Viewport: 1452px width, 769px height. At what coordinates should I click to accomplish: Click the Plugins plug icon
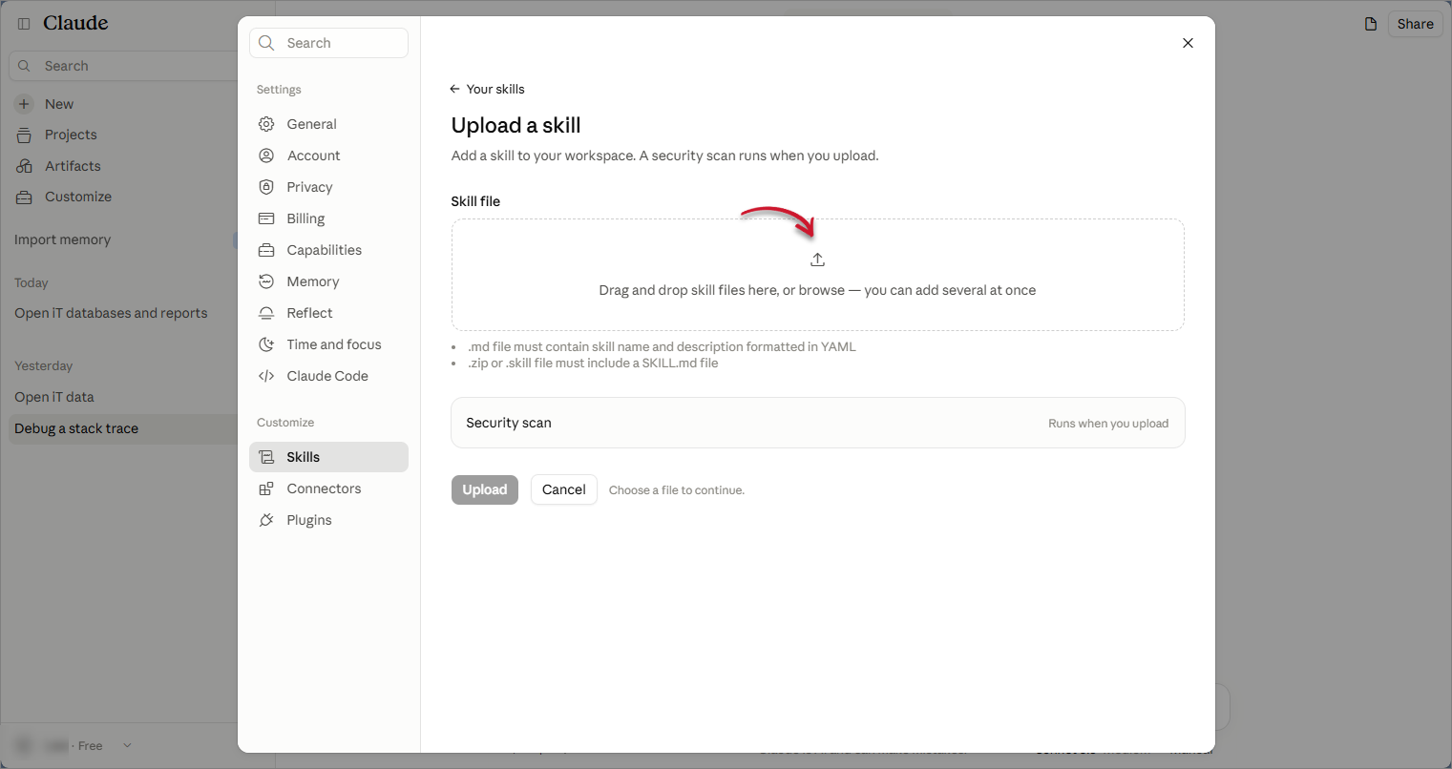(x=266, y=520)
